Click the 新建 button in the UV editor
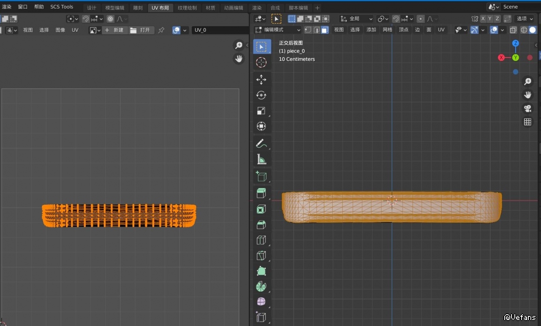Viewport: 541px width, 326px height. point(114,30)
